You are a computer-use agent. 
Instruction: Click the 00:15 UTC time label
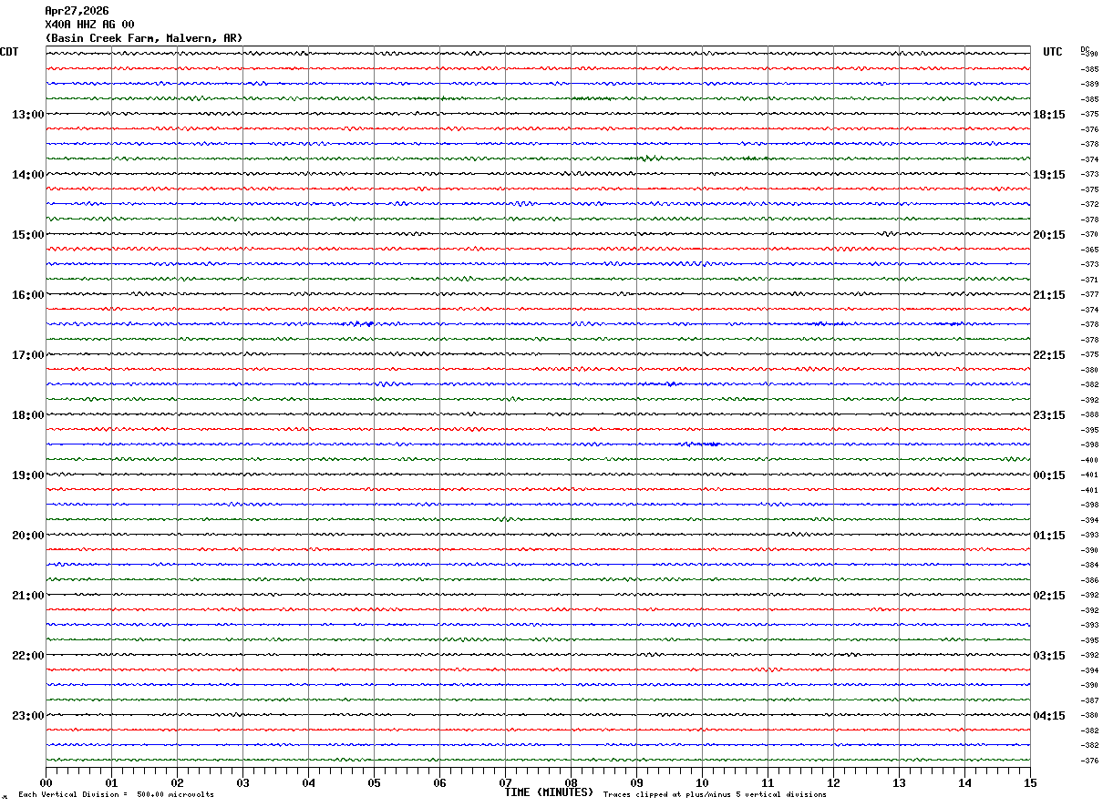click(1048, 475)
